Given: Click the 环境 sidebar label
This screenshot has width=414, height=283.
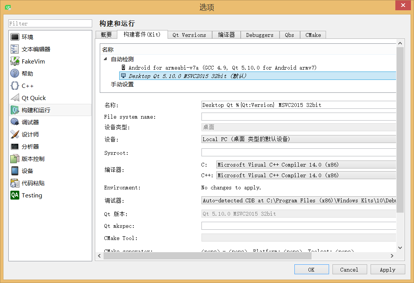Looking at the screenshot, I should 27,37.
